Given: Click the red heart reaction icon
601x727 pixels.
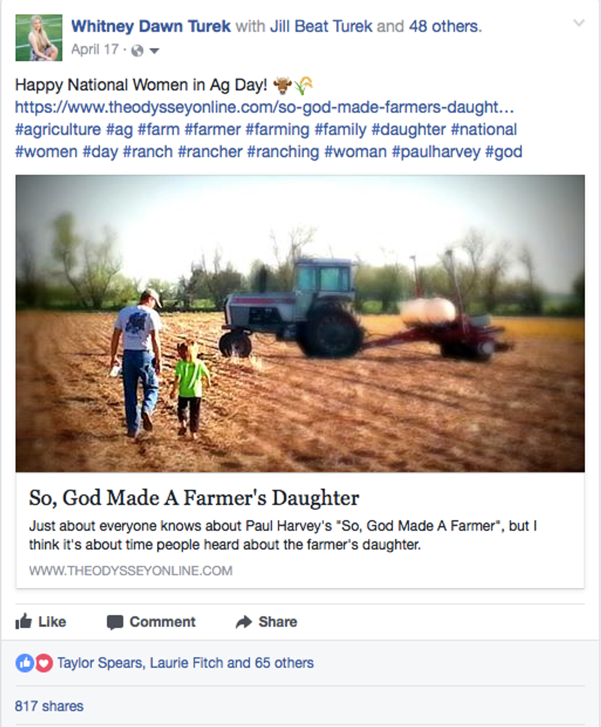Looking at the screenshot, I should [43, 663].
